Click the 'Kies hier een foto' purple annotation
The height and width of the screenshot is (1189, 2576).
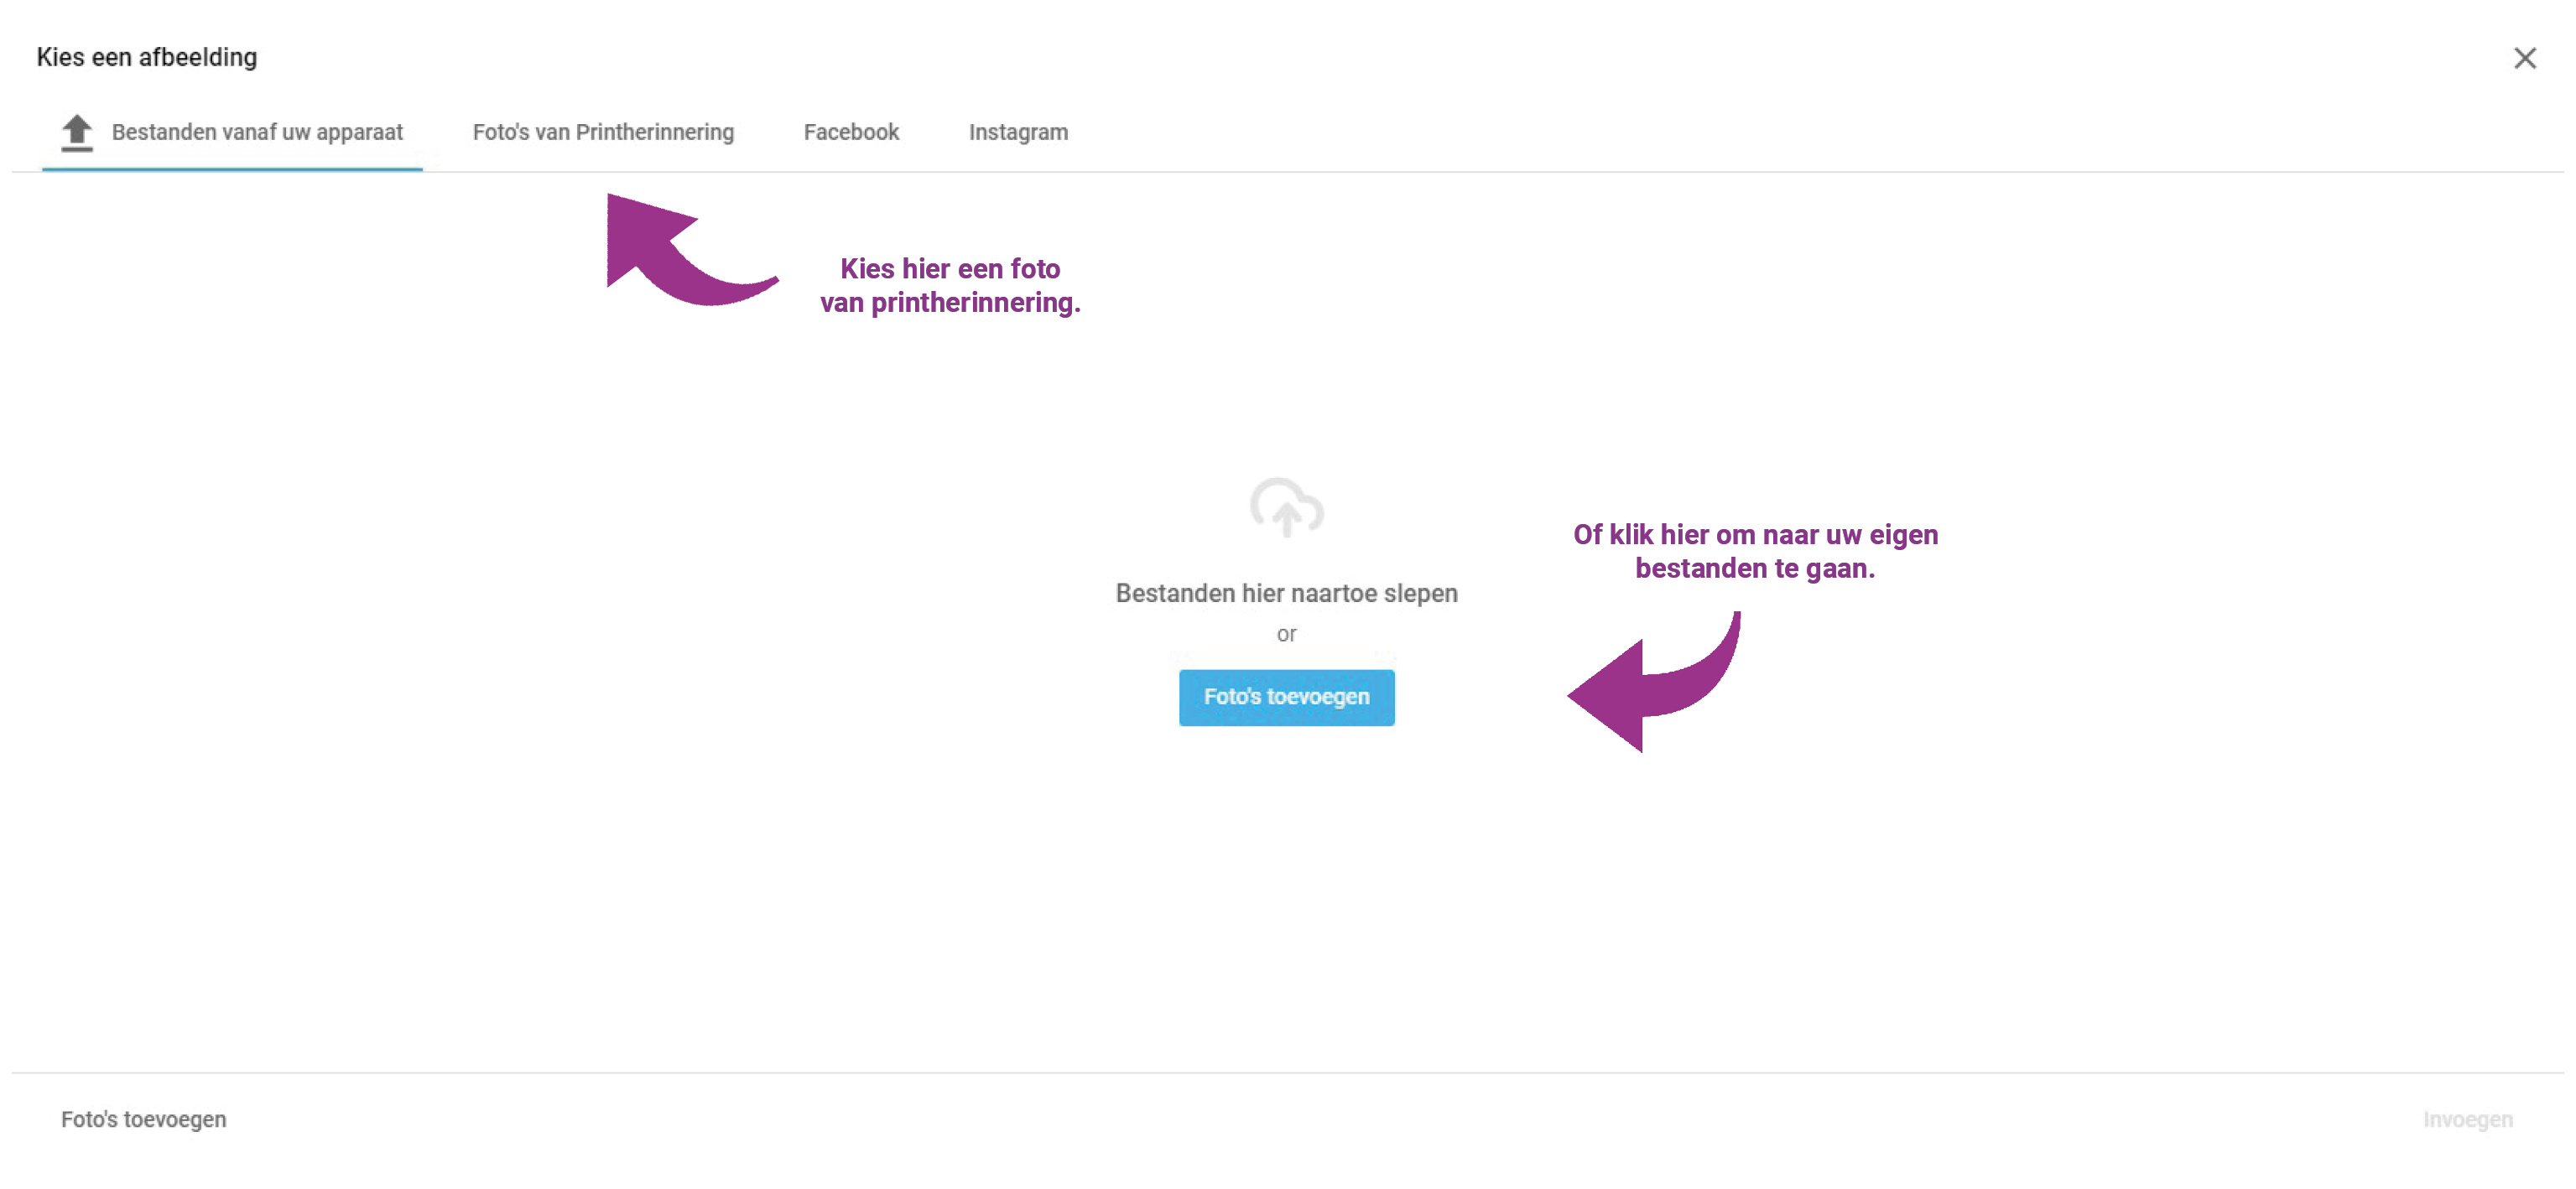pos(949,268)
